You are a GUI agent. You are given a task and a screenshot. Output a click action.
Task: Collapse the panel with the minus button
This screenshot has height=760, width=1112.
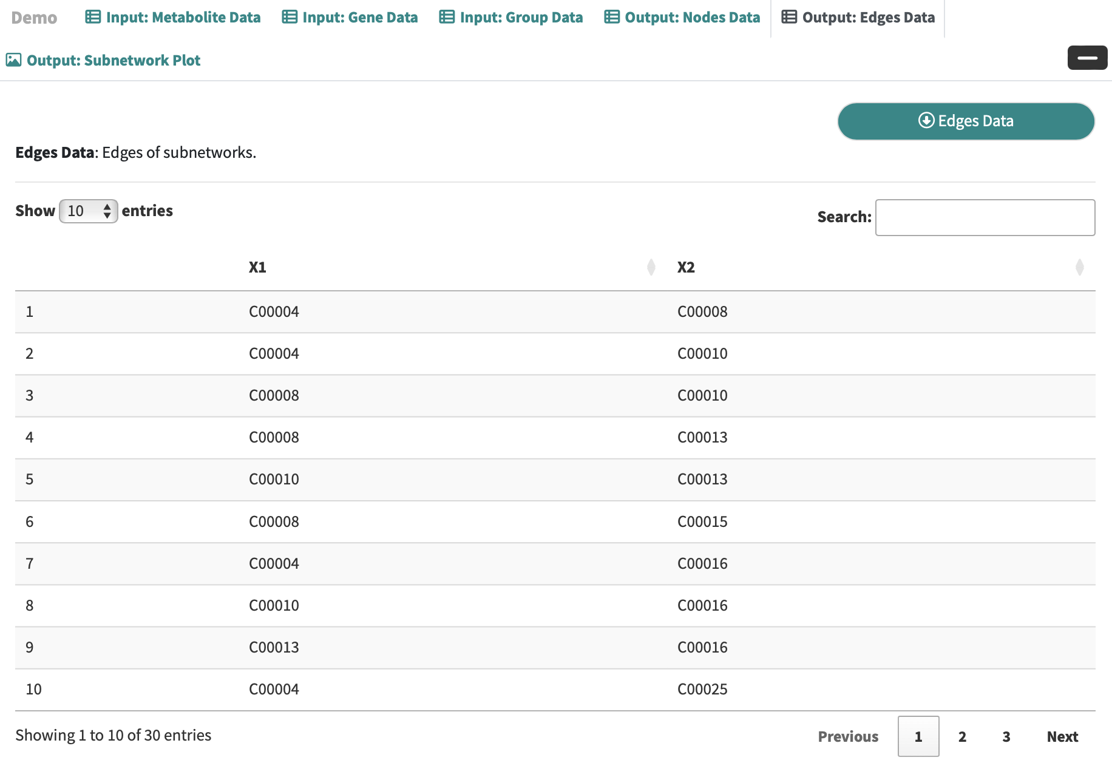click(1087, 58)
